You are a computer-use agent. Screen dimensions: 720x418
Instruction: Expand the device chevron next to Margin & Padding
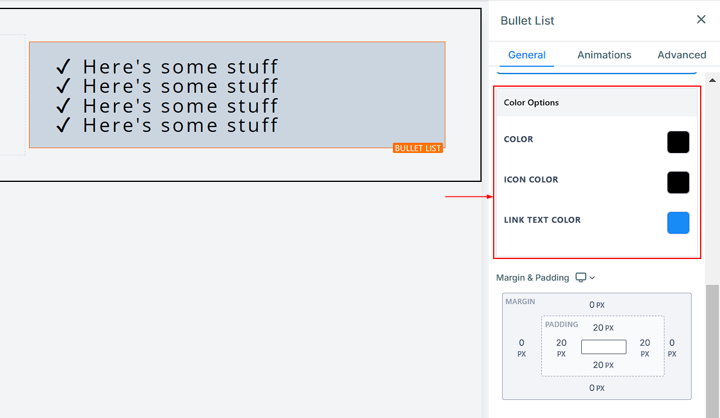[x=592, y=278]
